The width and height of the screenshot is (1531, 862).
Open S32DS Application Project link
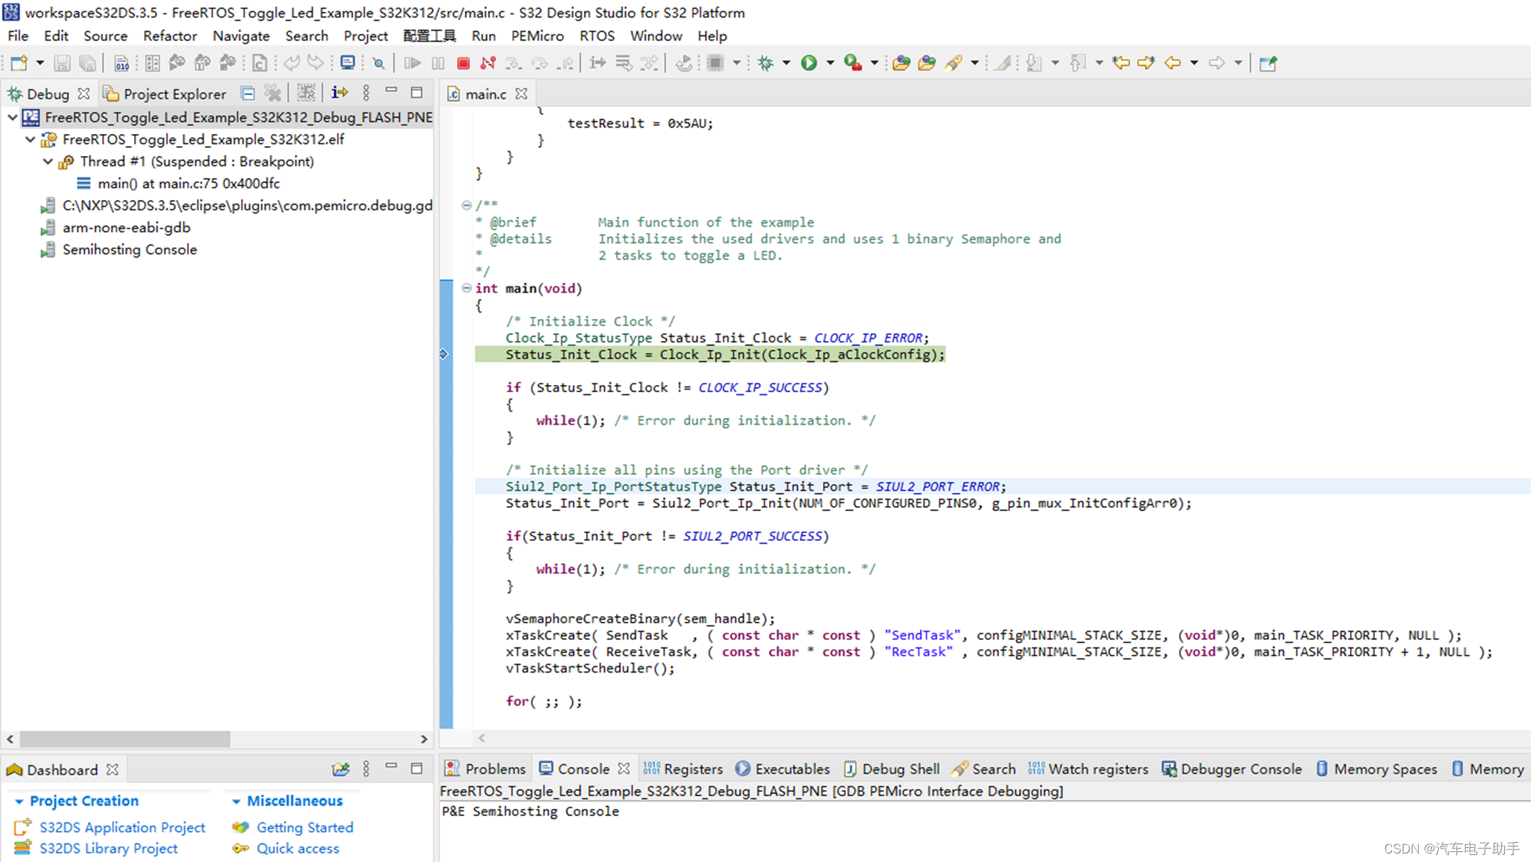click(122, 827)
